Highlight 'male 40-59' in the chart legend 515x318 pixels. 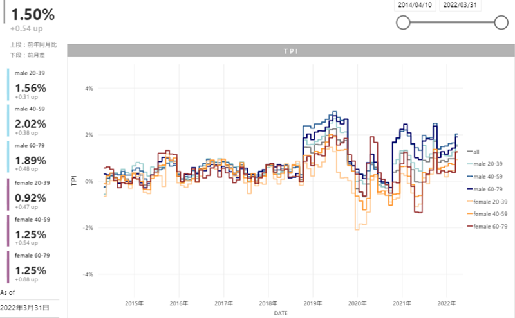[487, 176]
